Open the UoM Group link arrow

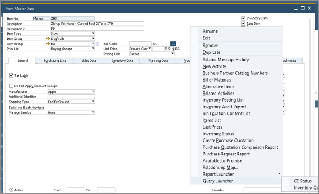48,43
